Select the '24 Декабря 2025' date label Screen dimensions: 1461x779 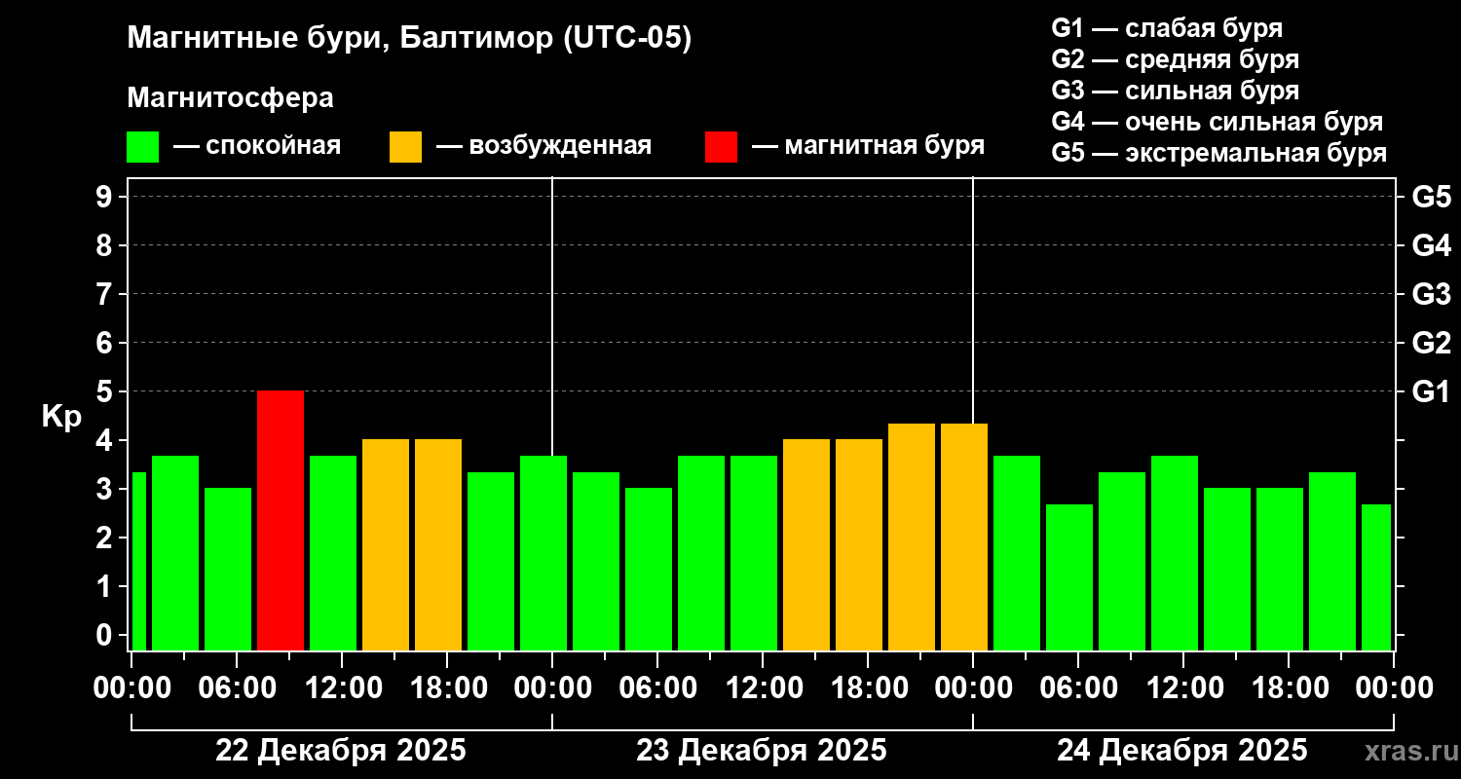(1182, 751)
